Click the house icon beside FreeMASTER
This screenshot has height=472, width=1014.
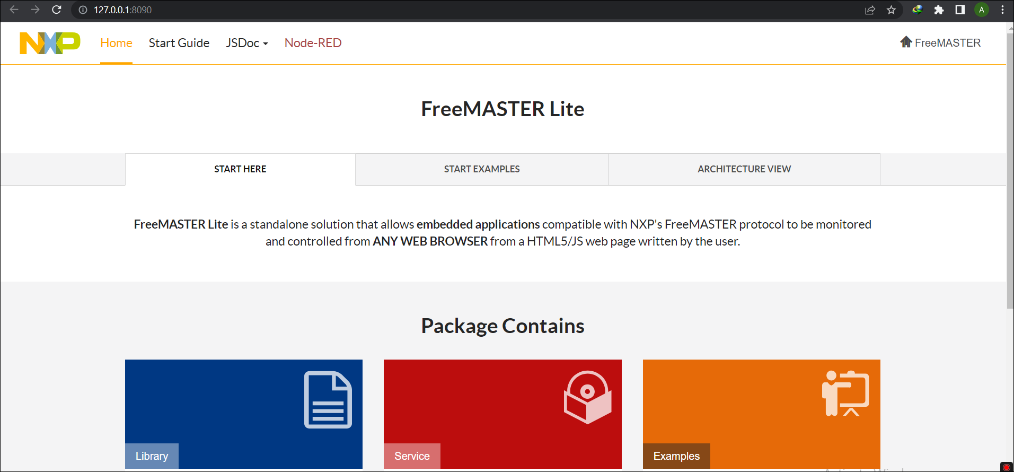tap(906, 42)
